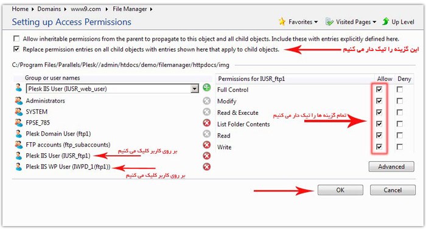
Task: Open File Manager breadcrumb link
Action: click(130, 9)
